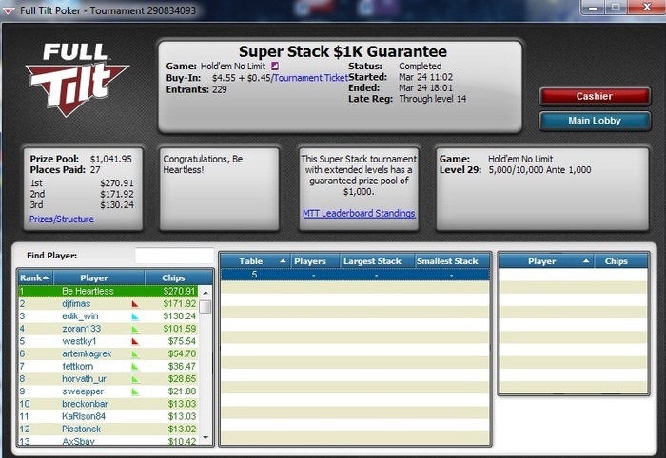Sort tables by Players column header
The height and width of the screenshot is (458, 666).
click(x=315, y=261)
